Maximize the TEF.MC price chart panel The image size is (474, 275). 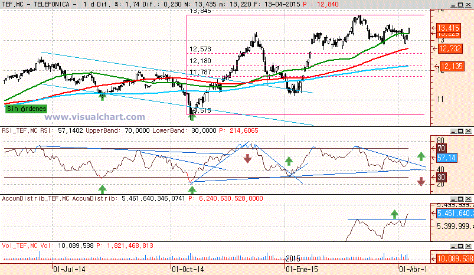coord(460,5)
